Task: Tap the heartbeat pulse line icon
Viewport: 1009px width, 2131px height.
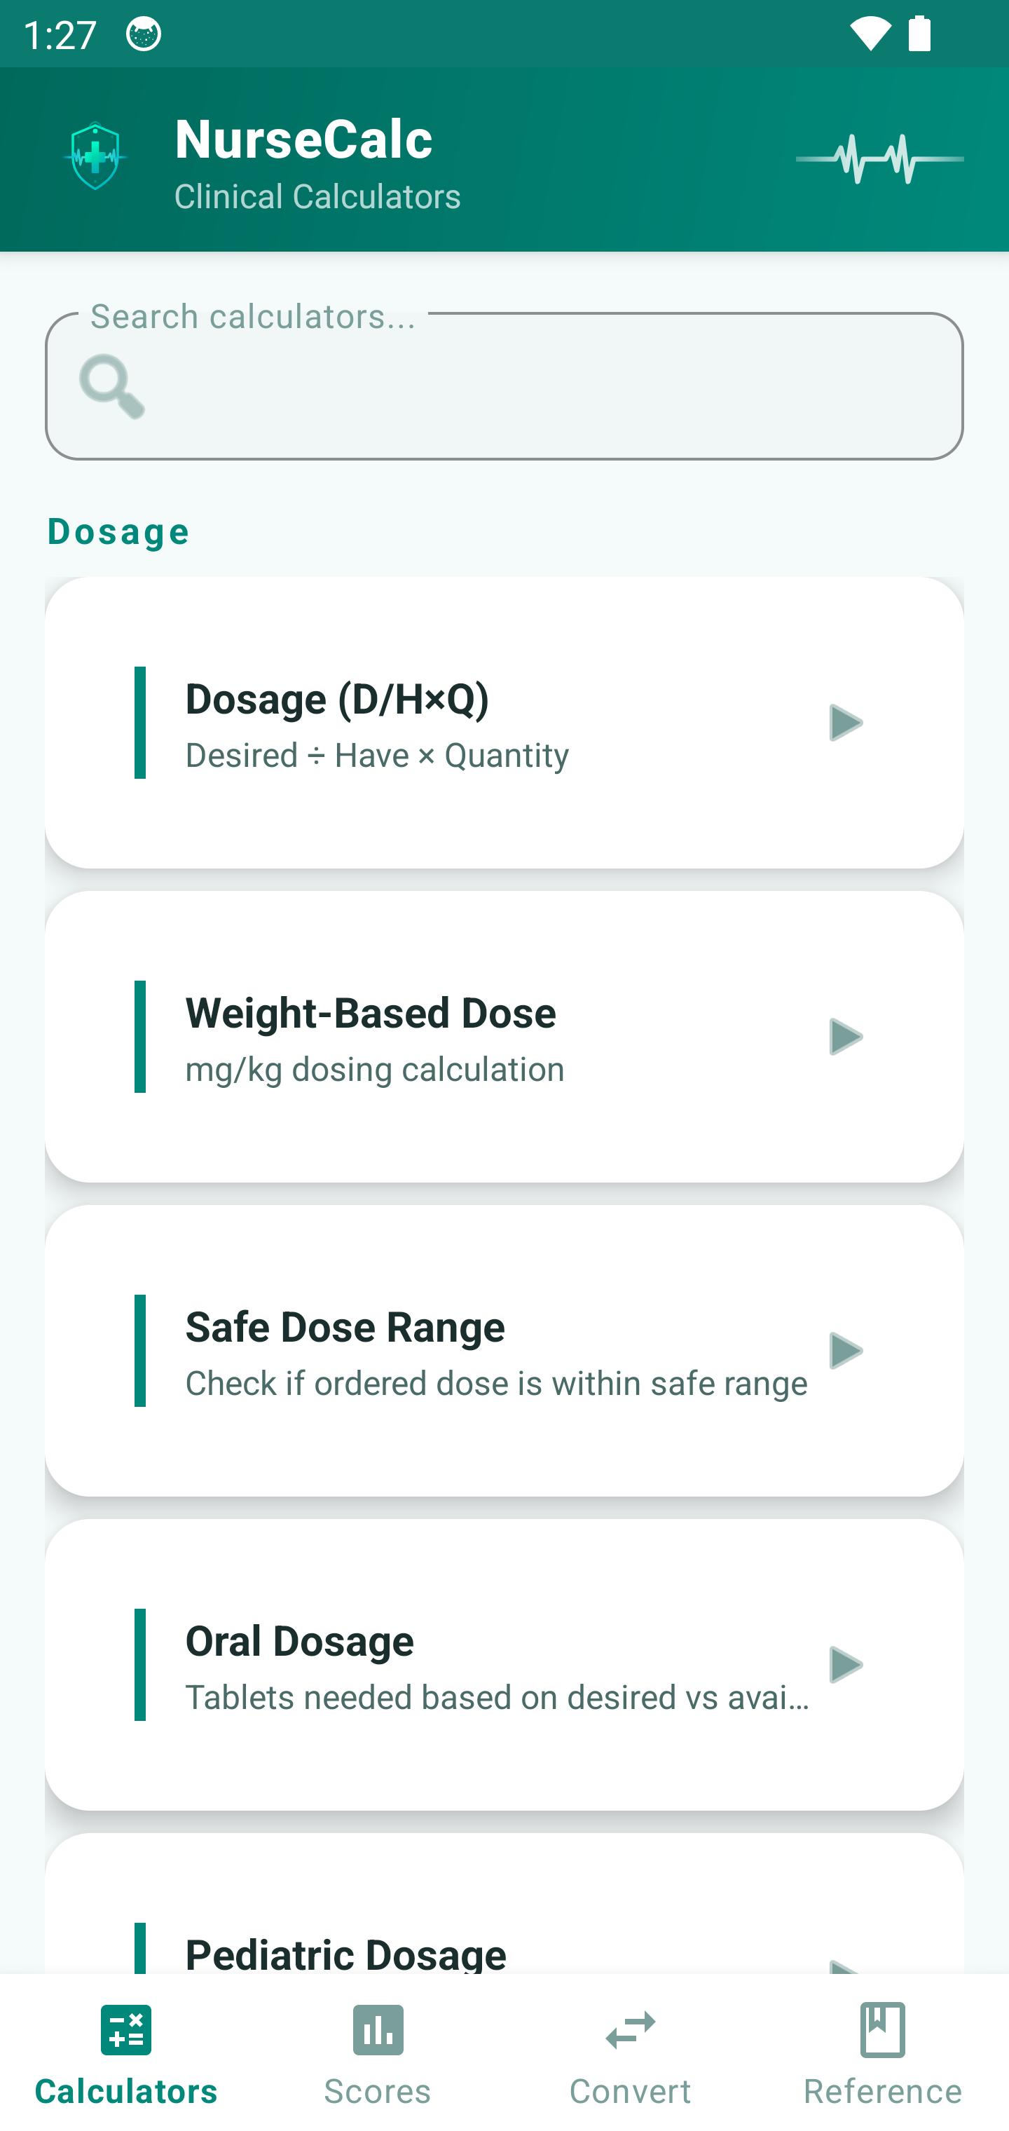Action: 879,159
